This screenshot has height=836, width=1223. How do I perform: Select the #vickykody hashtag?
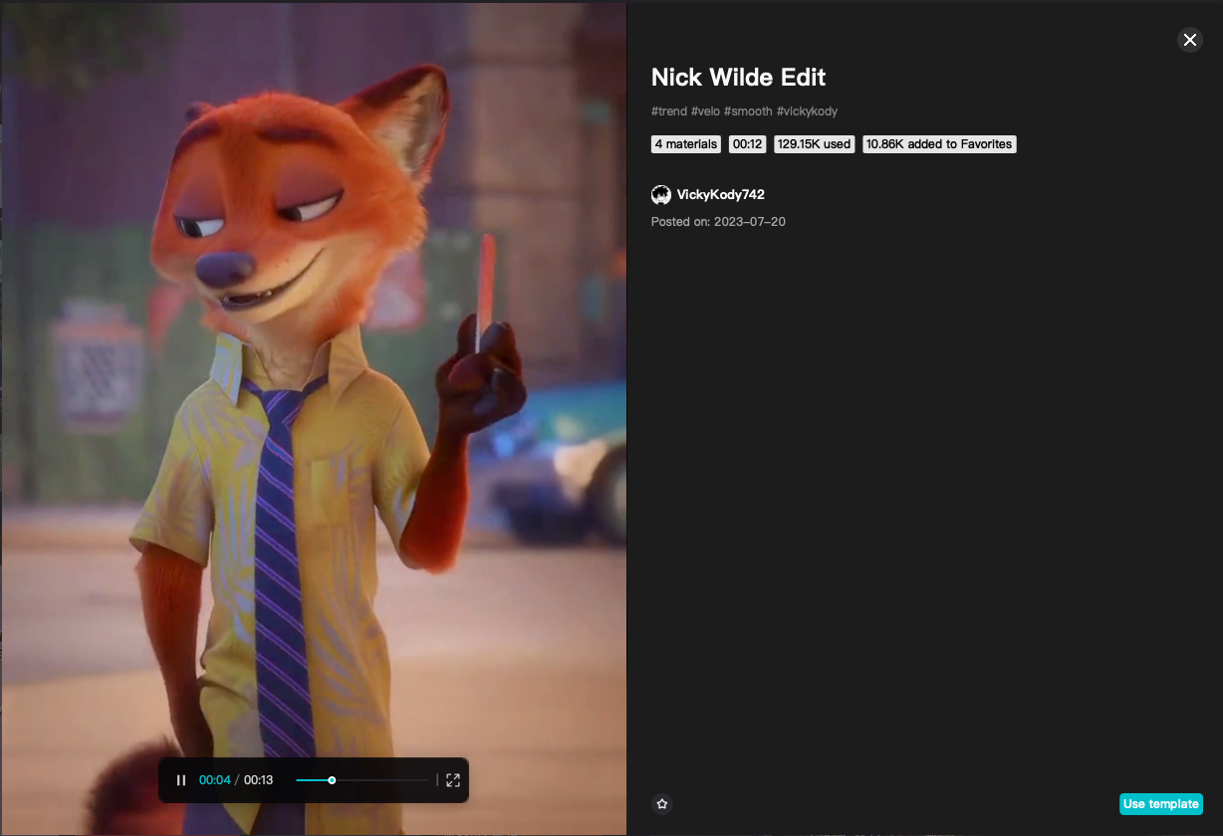[x=807, y=111]
